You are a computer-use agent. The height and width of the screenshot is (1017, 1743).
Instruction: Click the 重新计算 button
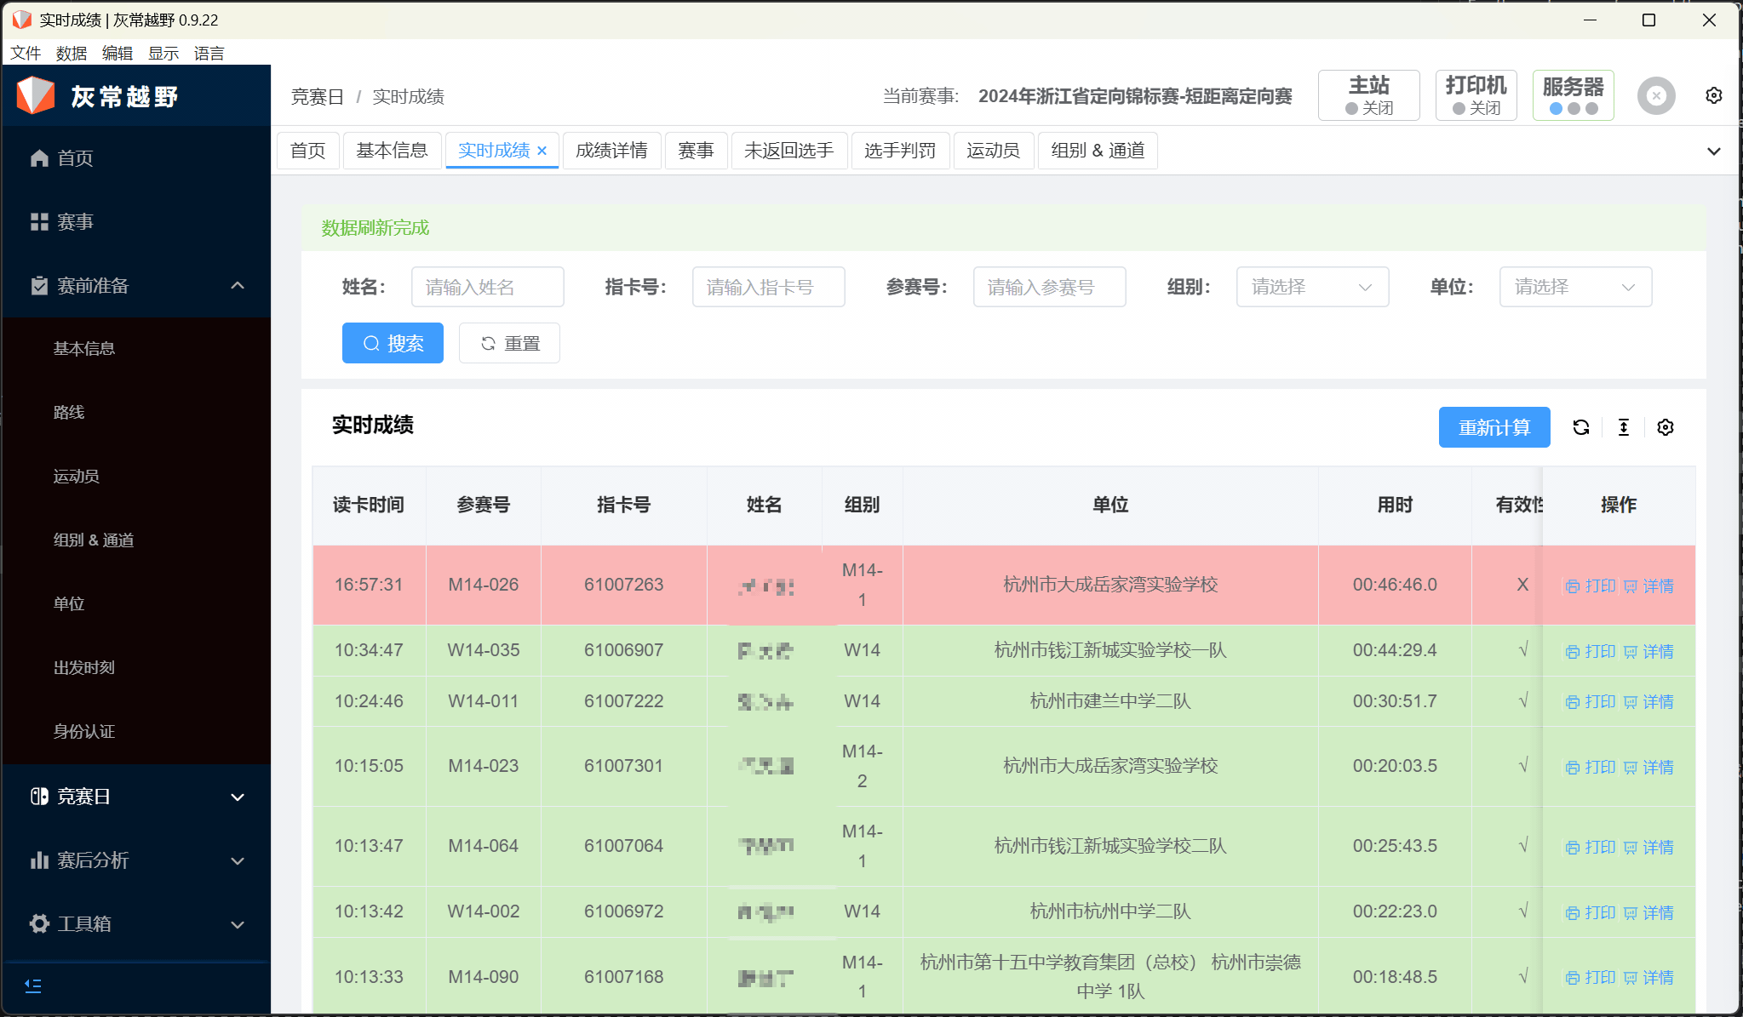click(1494, 427)
